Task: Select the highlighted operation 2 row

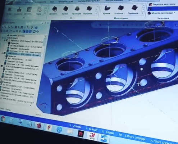Action: coord(23,54)
